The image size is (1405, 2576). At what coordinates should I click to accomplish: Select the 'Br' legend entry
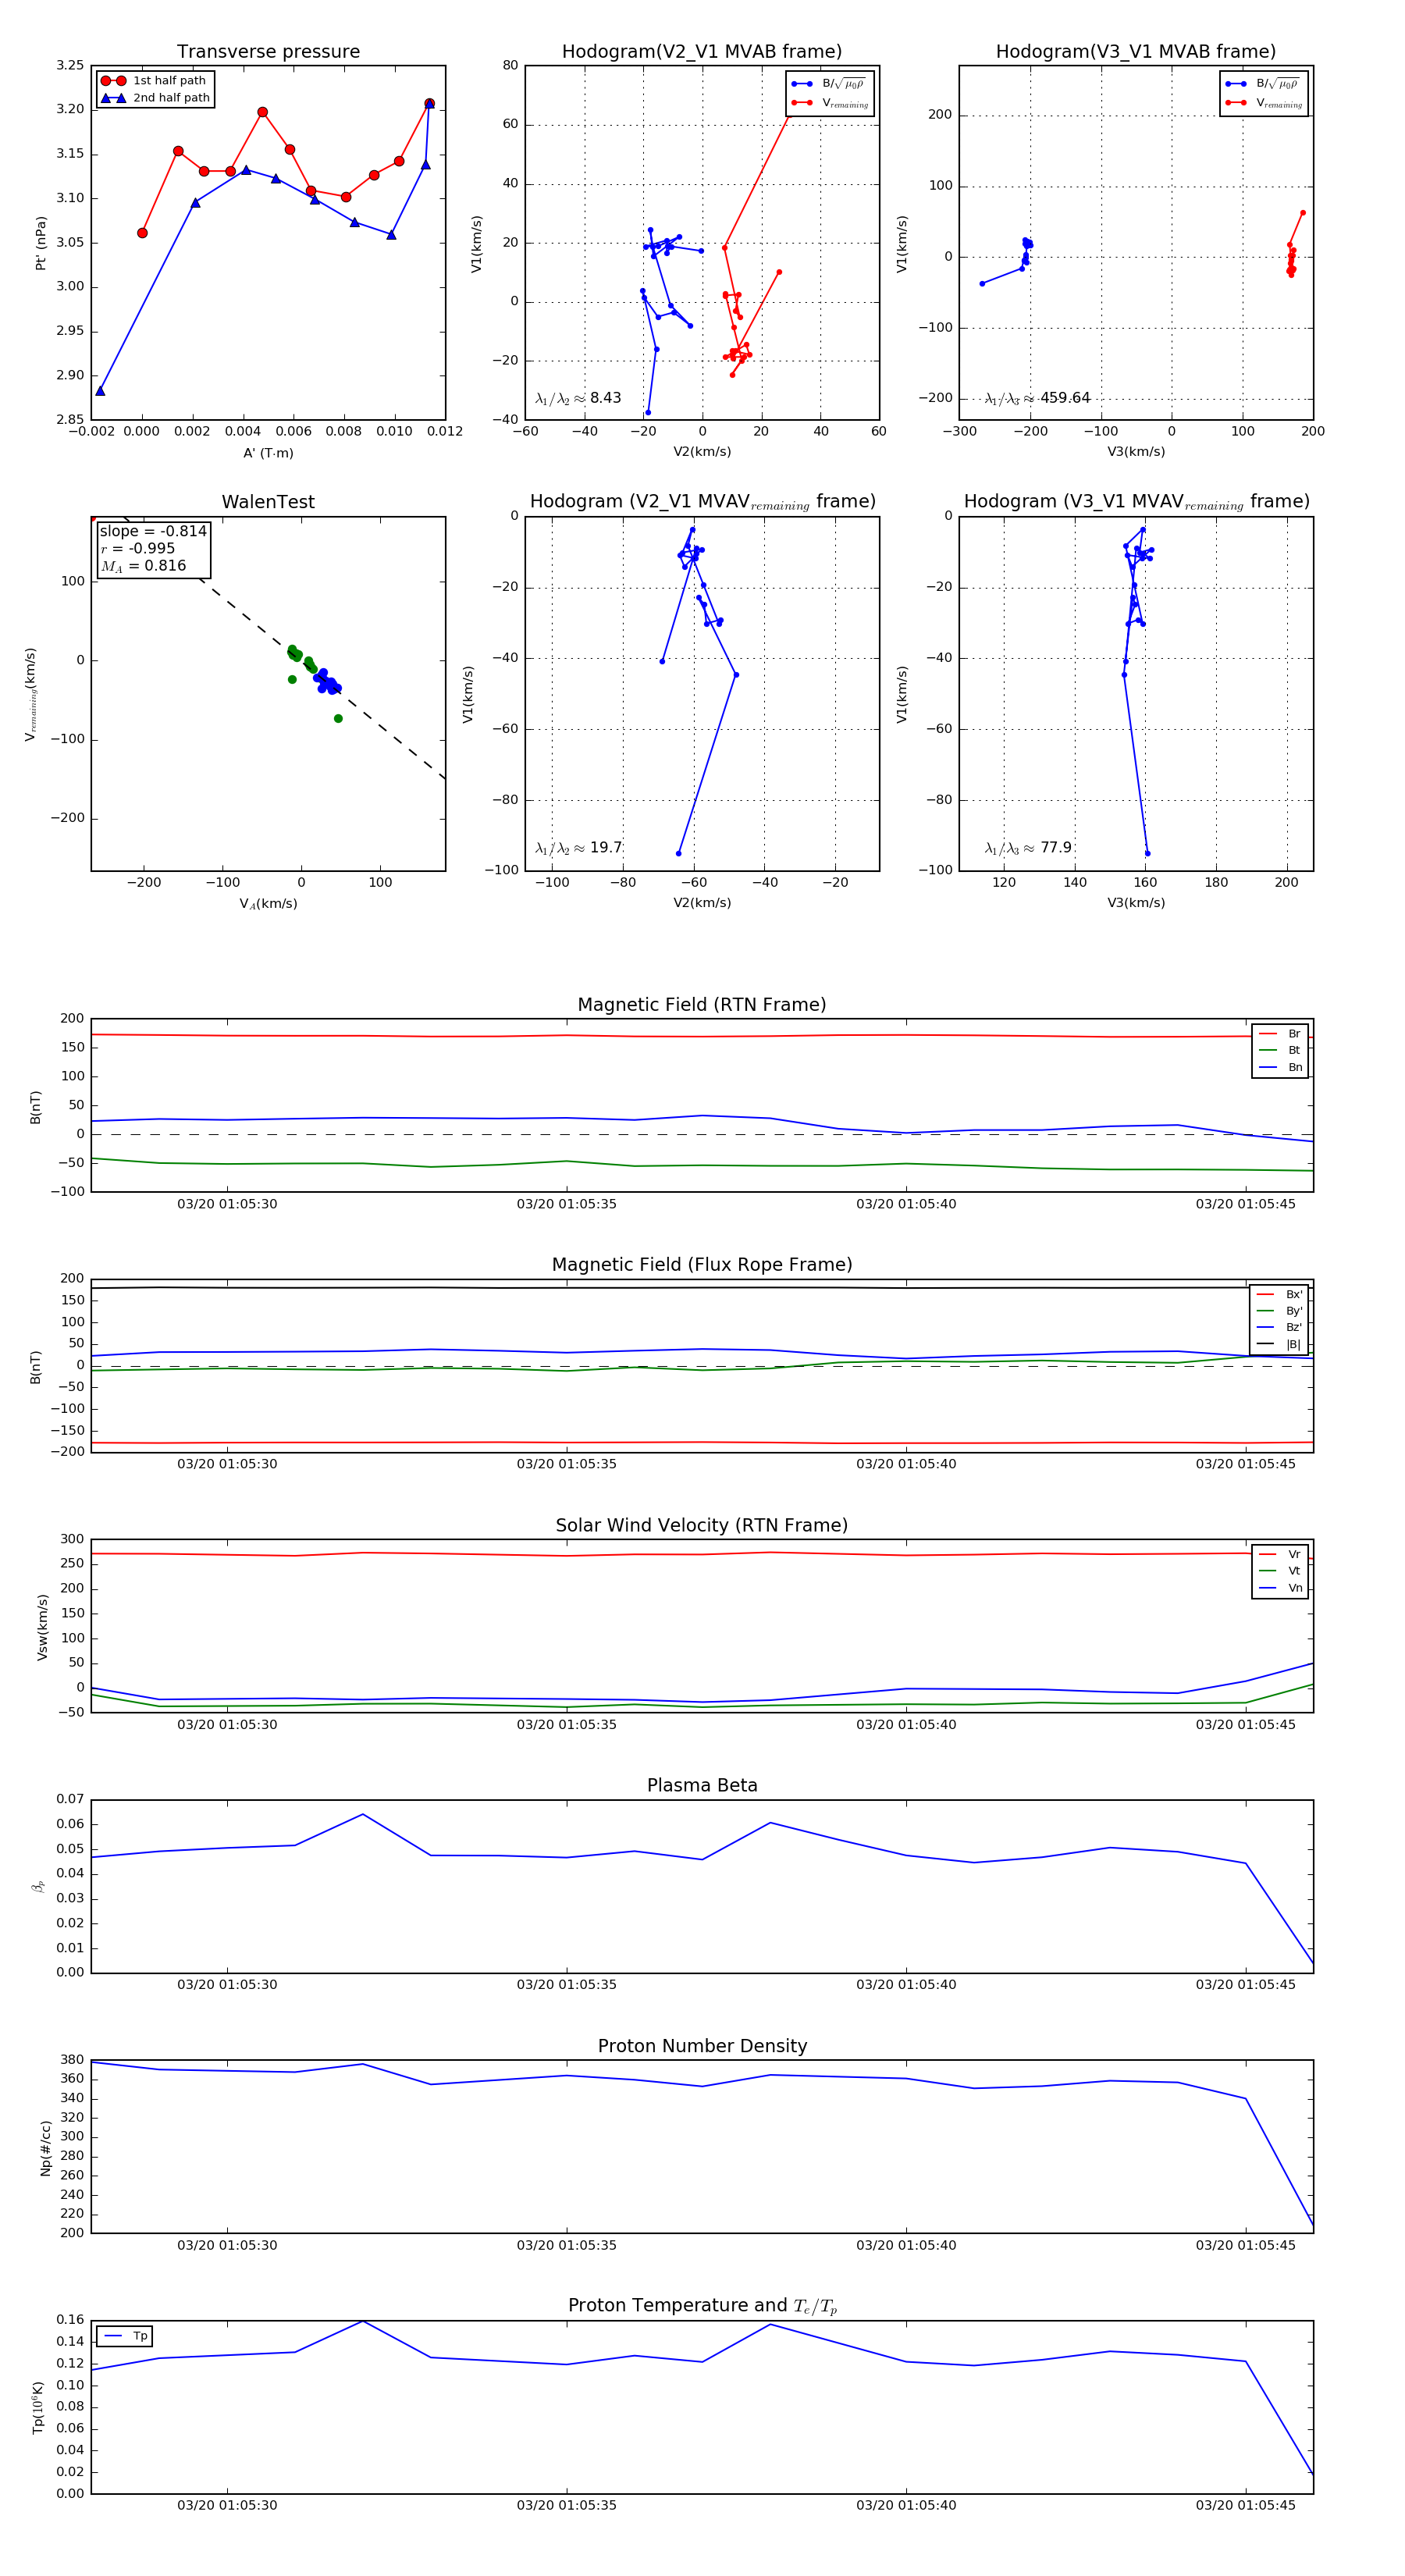[x=1280, y=1034]
